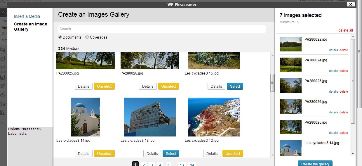Click the Create the gallery button
362x166 pixels.
(x=315, y=164)
